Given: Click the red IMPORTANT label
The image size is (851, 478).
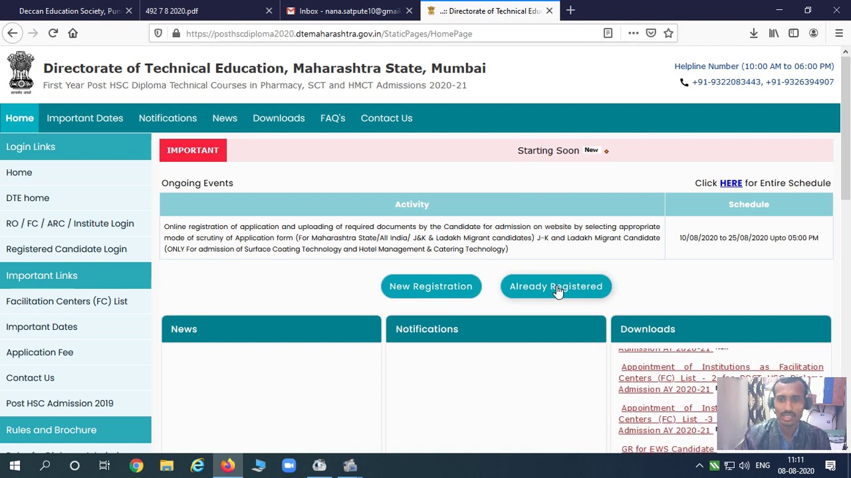Looking at the screenshot, I should coord(193,150).
